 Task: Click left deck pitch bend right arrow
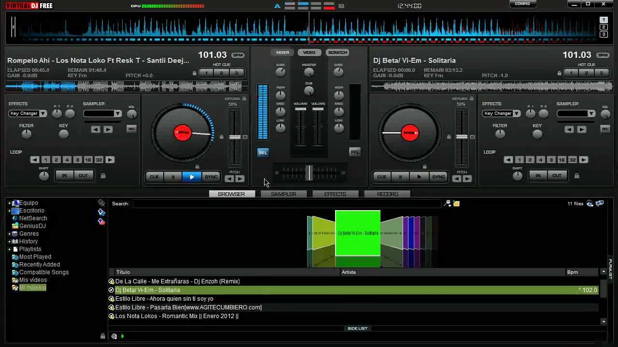coord(239,179)
